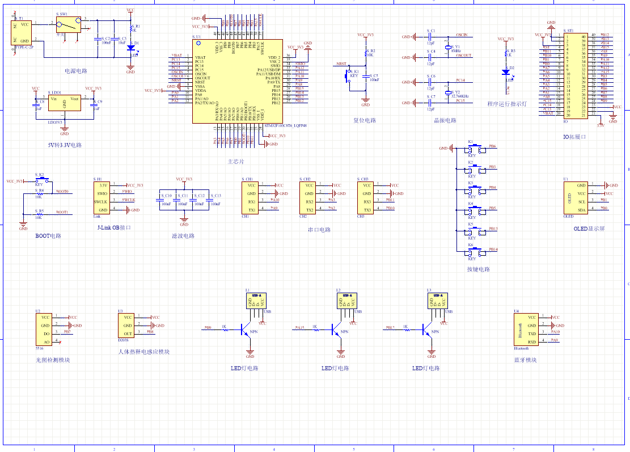
Task: Select the S_C5 100nF reset capacitor
Action: (366, 77)
